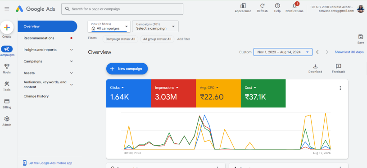Viewport: 367px width, 168px height.
Task: Go to next date range arrow
Action: 327,52
